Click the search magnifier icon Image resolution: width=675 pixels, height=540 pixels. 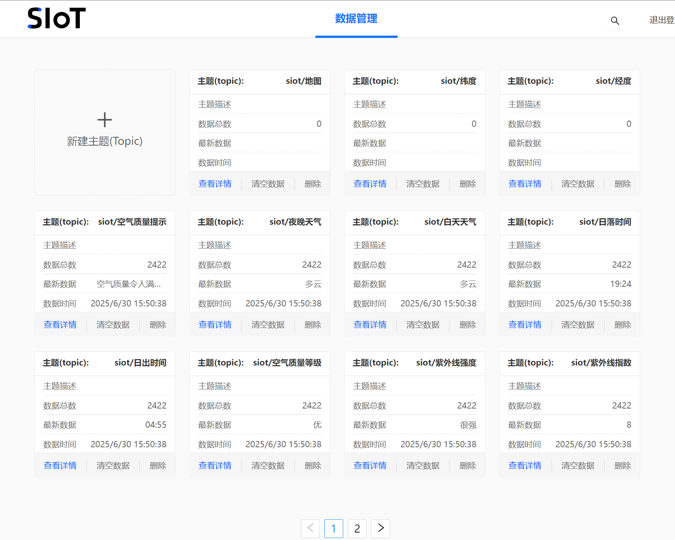615,20
